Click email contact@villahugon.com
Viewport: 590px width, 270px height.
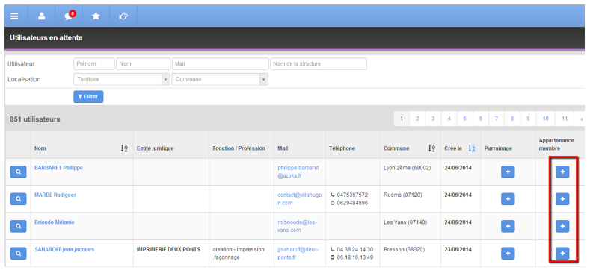pyautogui.click(x=300, y=199)
